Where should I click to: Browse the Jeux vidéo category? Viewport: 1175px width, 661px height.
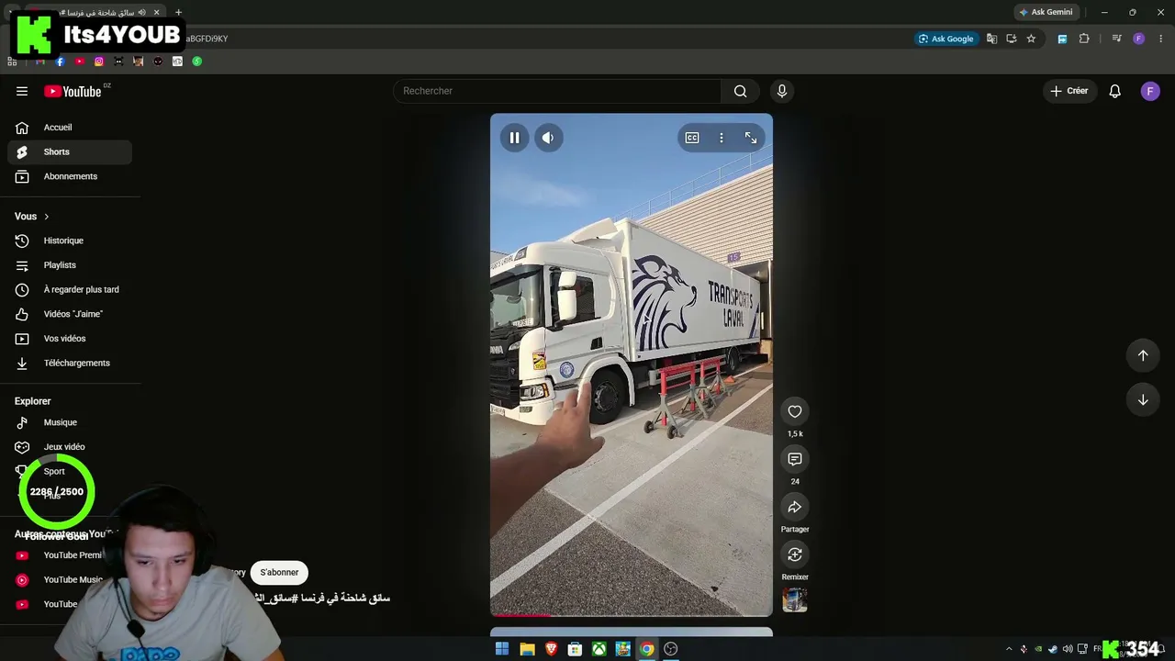tap(70, 447)
